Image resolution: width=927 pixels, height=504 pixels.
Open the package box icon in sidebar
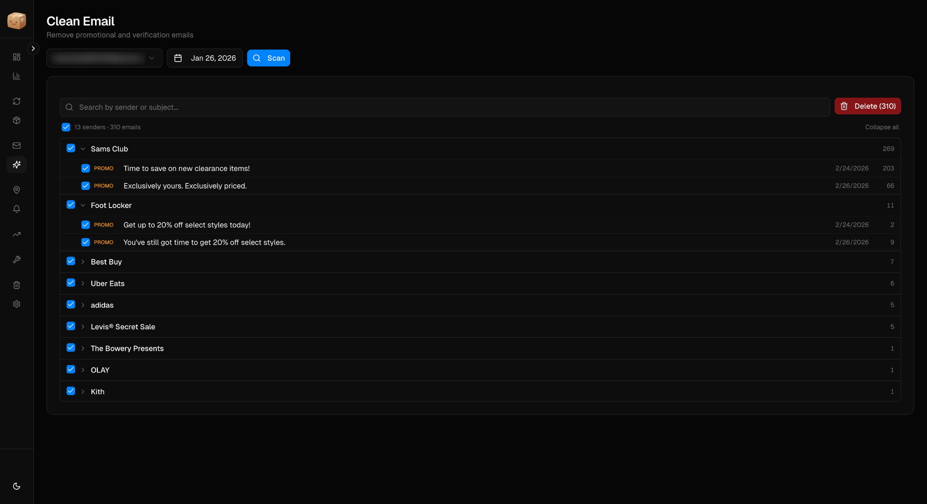click(x=17, y=120)
